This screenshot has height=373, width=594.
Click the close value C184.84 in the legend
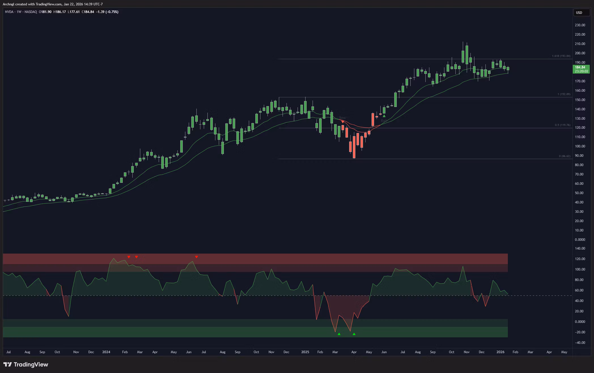[88, 12]
